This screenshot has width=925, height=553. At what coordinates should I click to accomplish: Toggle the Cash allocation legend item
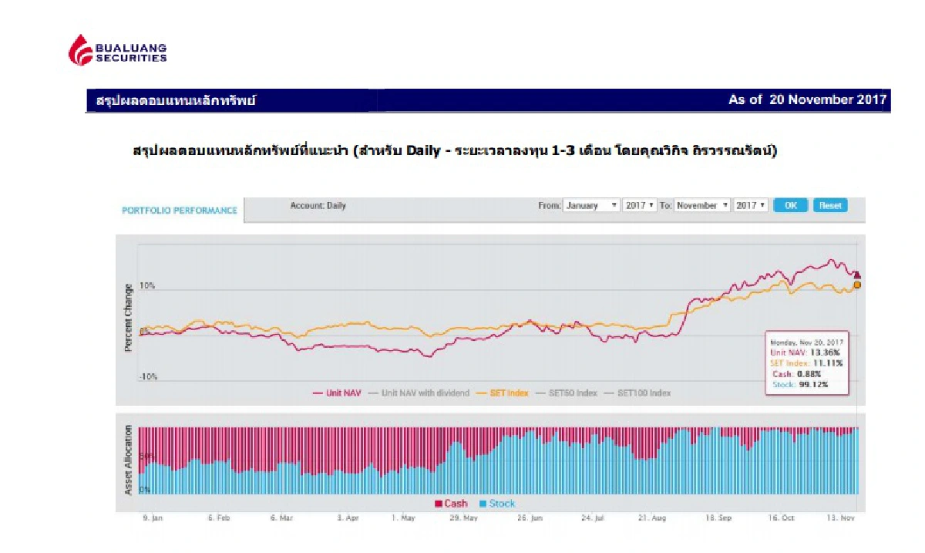pyautogui.click(x=451, y=504)
